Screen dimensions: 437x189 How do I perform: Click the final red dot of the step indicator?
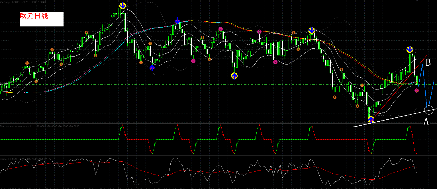coord(417,153)
